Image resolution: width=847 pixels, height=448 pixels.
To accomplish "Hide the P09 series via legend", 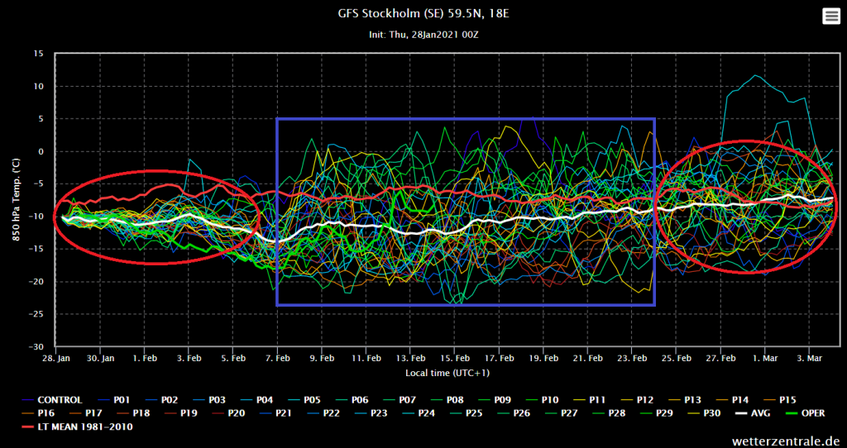I will coord(495,400).
